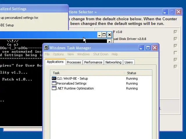
Task: Click Running status of .NET Runtime Optimization
Action: click(x=132, y=88)
